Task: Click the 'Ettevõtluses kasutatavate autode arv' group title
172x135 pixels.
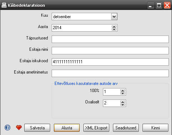Action: [x=86, y=83]
